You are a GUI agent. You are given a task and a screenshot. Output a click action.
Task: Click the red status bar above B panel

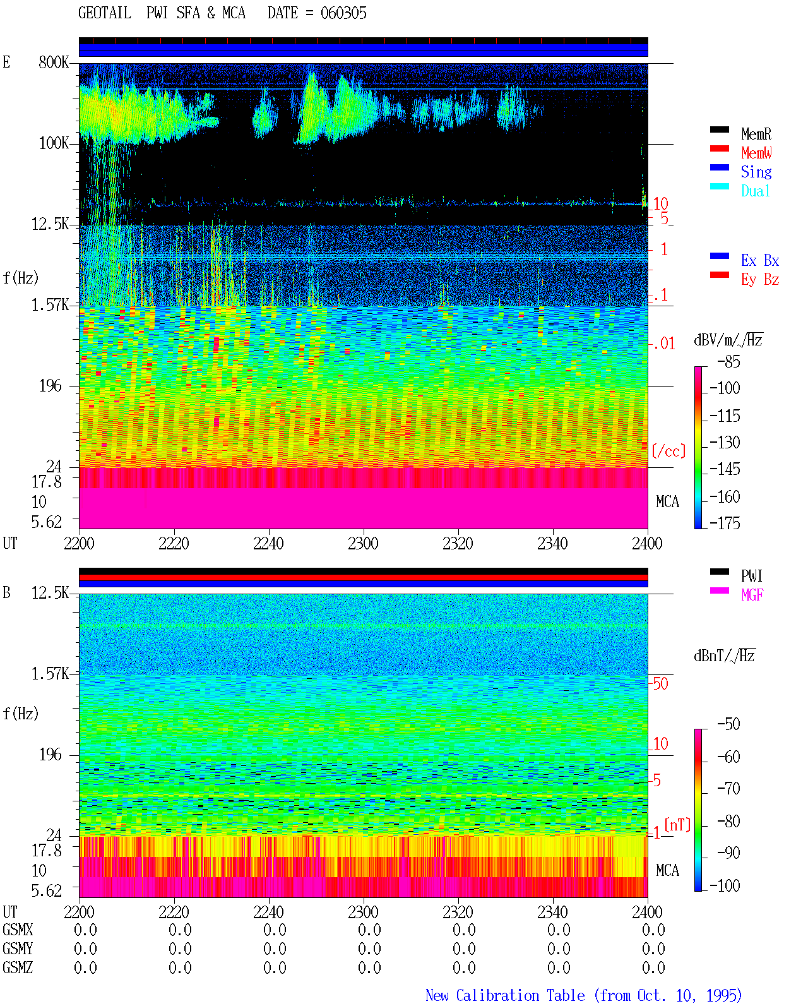[363, 577]
